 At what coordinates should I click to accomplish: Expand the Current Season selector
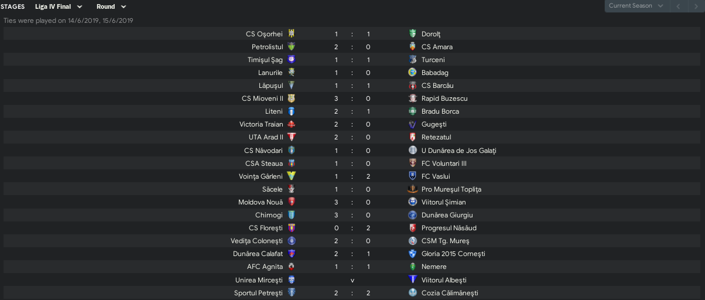click(x=636, y=6)
